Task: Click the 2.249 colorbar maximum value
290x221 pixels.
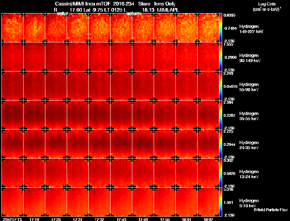Action: pos(228,73)
